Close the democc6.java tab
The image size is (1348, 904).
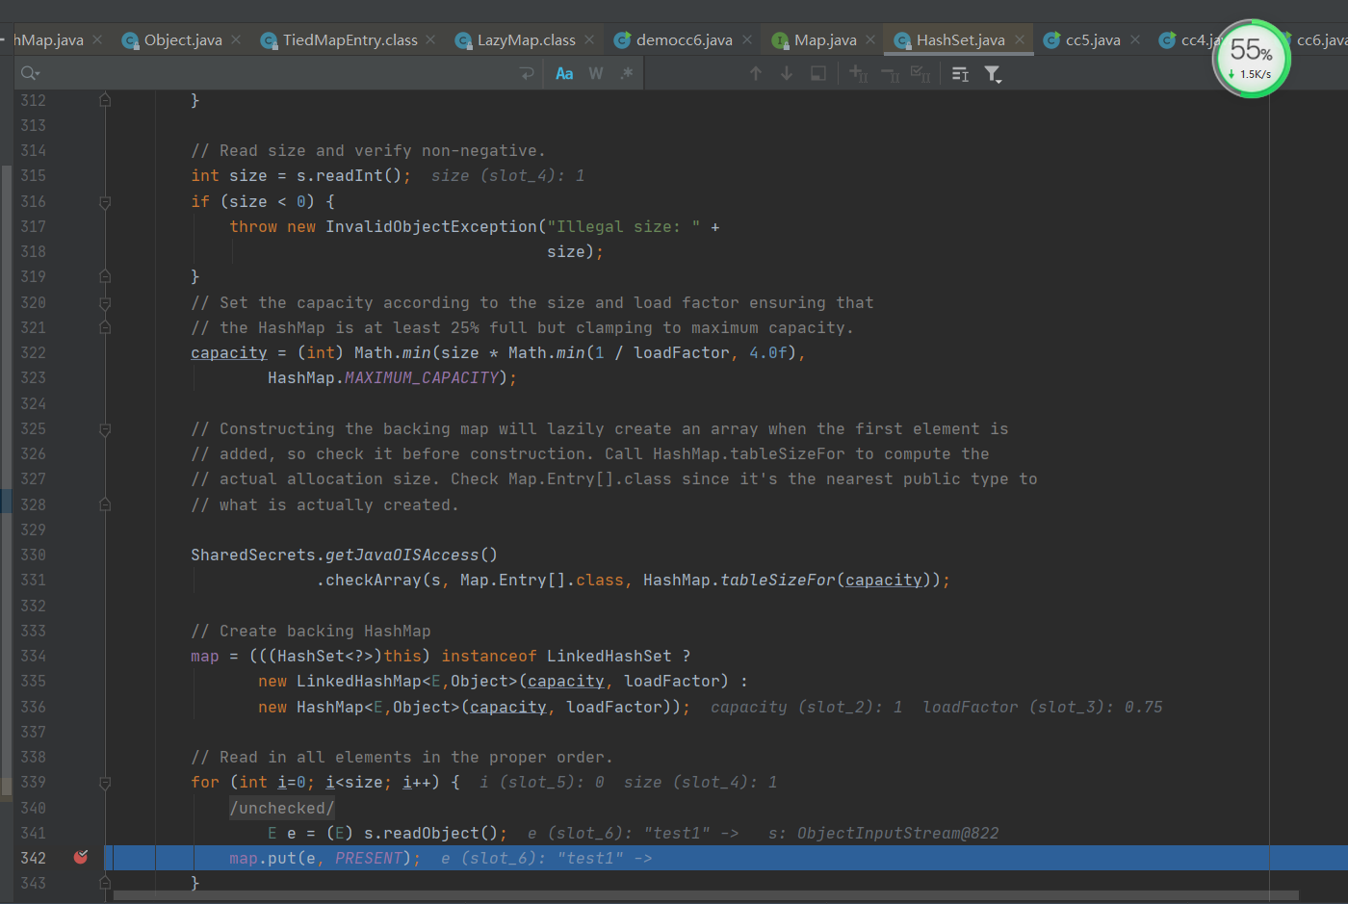click(x=747, y=39)
